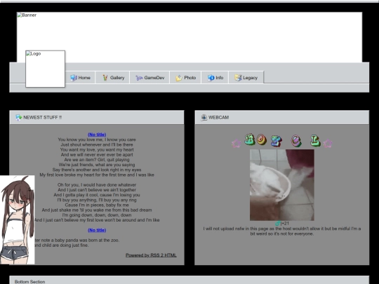
Task: Open the Gallery tab
Action: pos(112,78)
